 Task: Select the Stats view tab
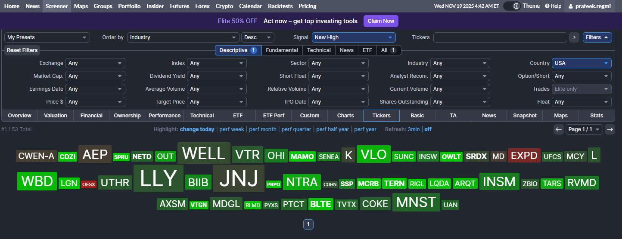point(597,116)
